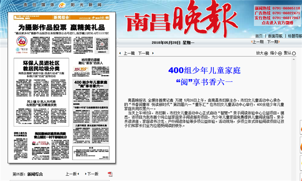Go to next article (下一篇)
This screenshot has height=181, width=302.
[144, 53]
